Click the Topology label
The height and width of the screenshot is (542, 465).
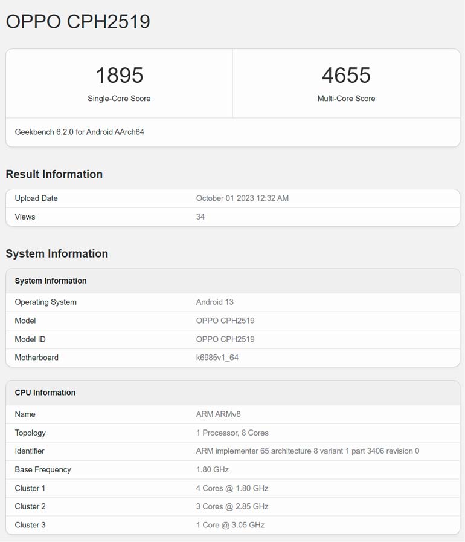click(x=30, y=433)
